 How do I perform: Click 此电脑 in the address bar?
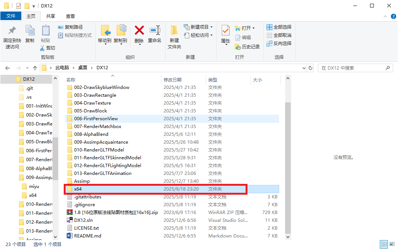pyautogui.click(x=62, y=68)
